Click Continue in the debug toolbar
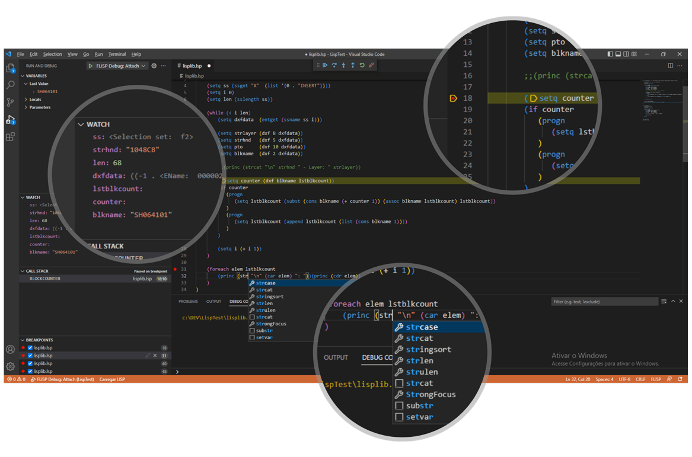This screenshot has height=457, width=692. coord(326,65)
